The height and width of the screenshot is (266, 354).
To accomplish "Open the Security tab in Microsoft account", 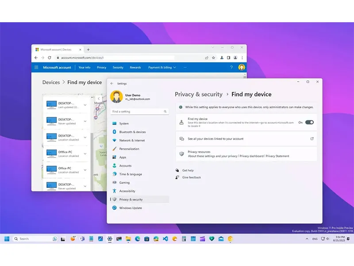I will (x=118, y=67).
